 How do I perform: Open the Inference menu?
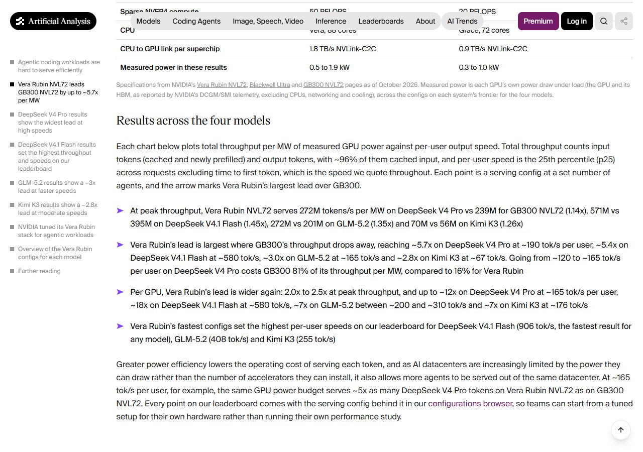tap(331, 21)
